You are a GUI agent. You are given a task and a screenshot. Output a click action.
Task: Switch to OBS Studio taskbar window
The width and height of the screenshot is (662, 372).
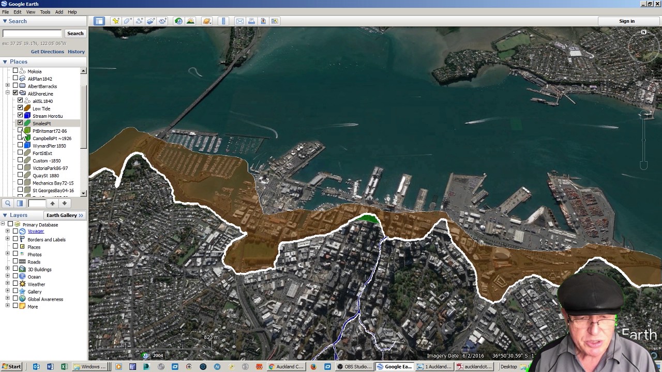[354, 367]
